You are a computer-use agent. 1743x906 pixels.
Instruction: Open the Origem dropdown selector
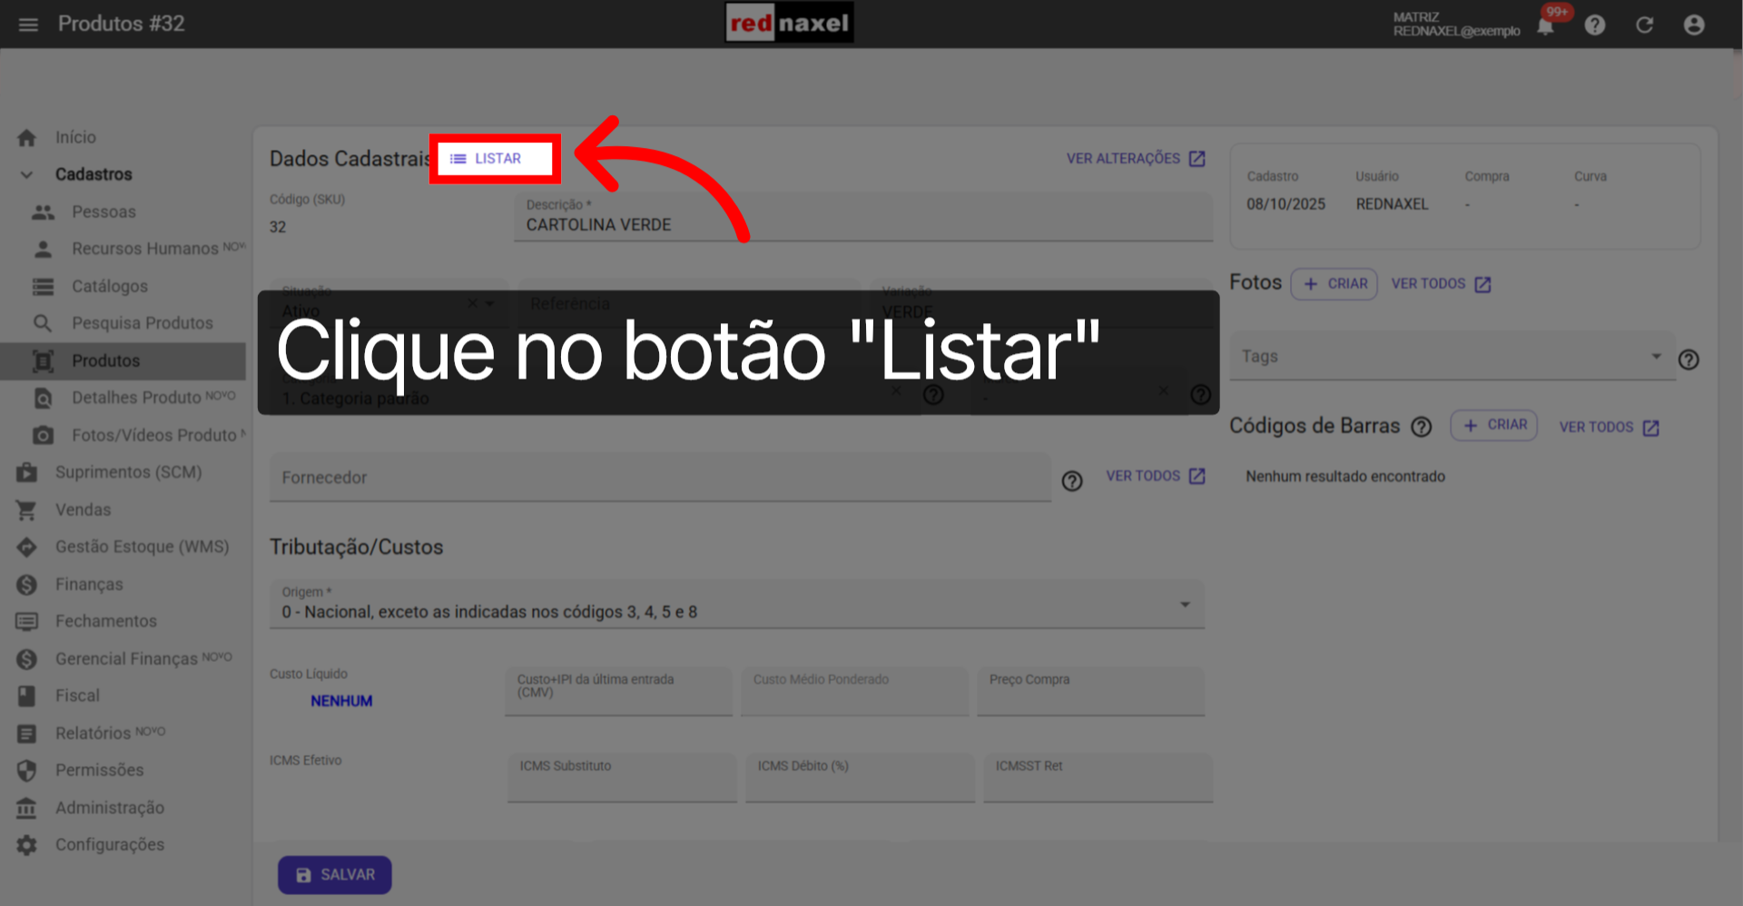1185,604
